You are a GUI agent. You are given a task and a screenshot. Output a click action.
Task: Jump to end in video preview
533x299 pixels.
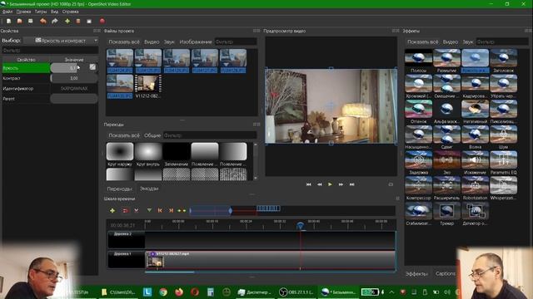click(x=351, y=184)
